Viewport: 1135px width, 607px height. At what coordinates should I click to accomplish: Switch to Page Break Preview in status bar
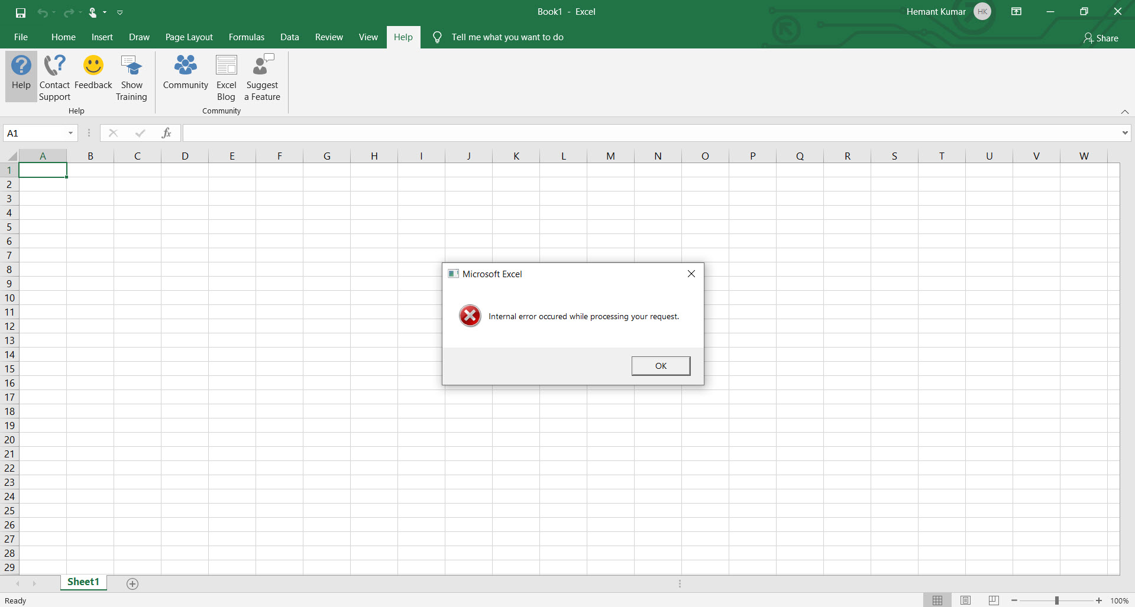coord(994,600)
